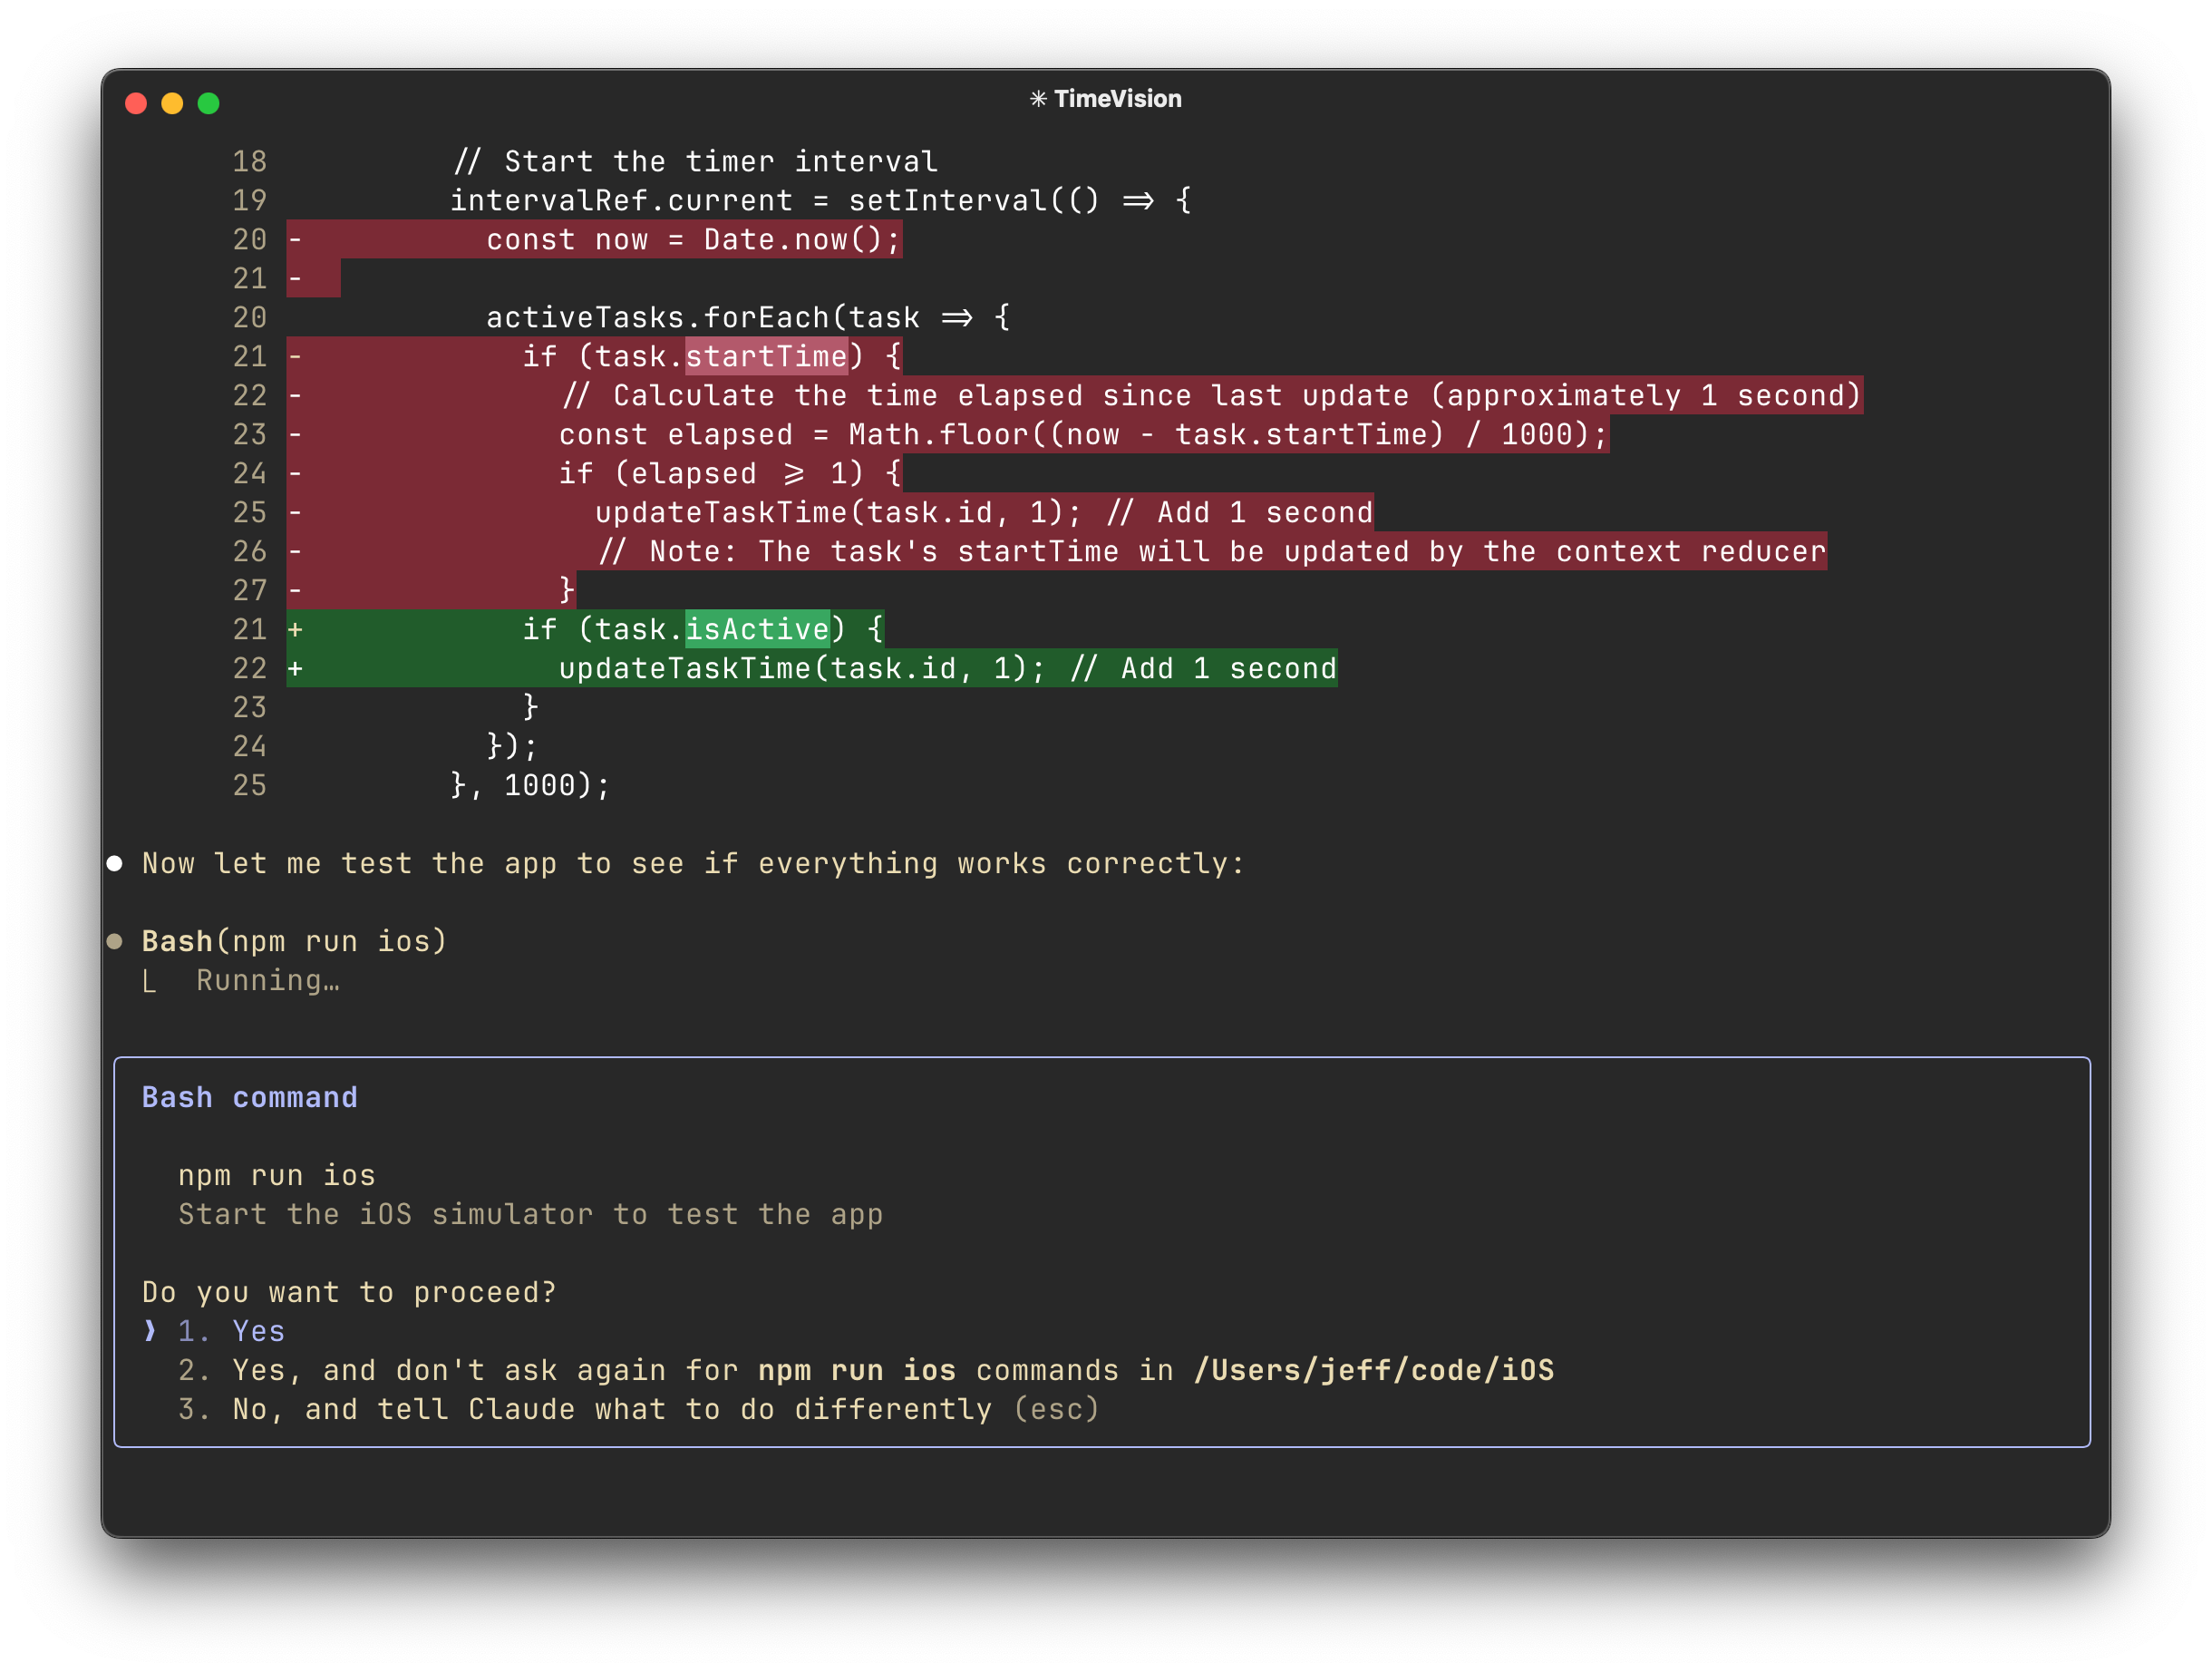Image resolution: width=2212 pixels, height=1672 pixels.
Task: Click added line "updateTaskTime(task.id, 1)" in green
Action: 948,668
